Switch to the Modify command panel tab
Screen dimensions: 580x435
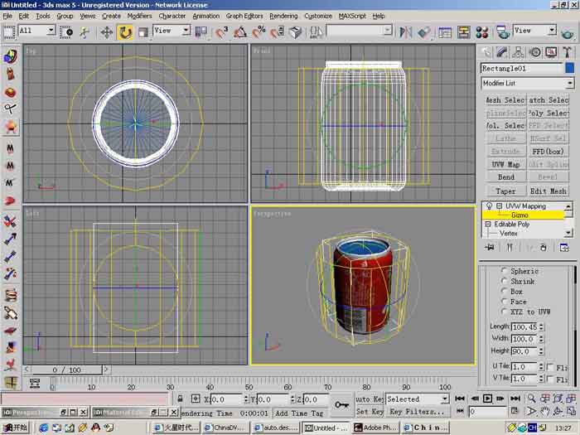point(502,52)
